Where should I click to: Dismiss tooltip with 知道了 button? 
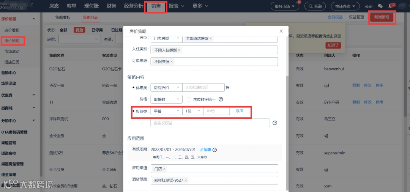(333, 45)
